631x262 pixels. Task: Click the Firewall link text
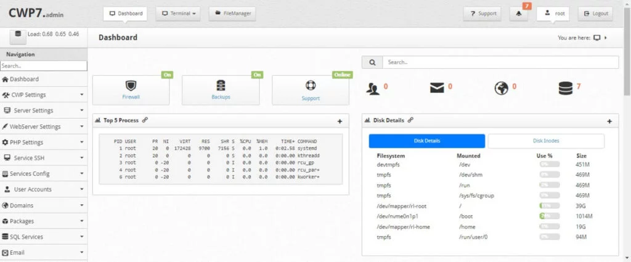131,97
